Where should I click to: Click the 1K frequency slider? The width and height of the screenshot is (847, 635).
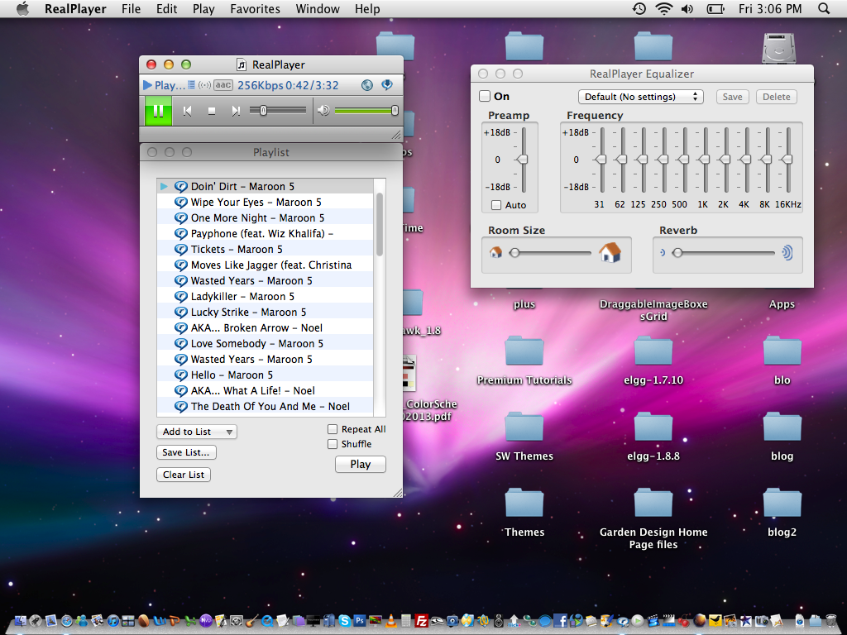704,160
